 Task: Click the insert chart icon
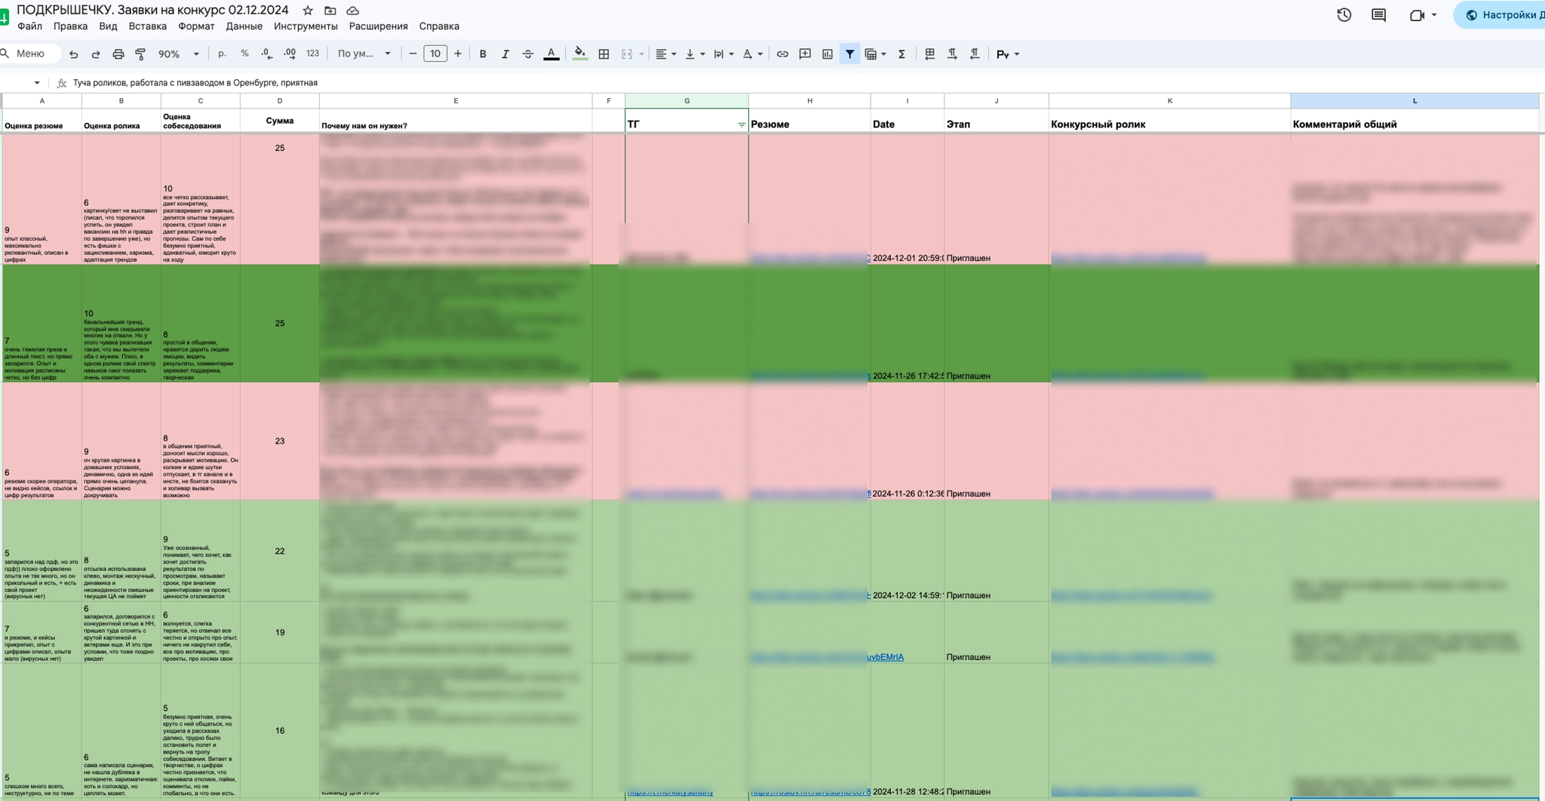pyautogui.click(x=828, y=54)
